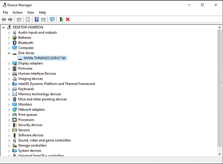This screenshot has width=223, height=164.
Task: Click the blue Help question mark icon
Action: click(37, 19)
